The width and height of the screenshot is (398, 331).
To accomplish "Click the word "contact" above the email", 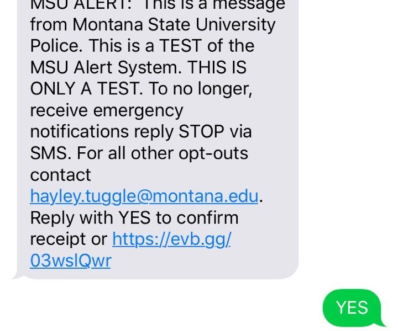I will tap(61, 175).
